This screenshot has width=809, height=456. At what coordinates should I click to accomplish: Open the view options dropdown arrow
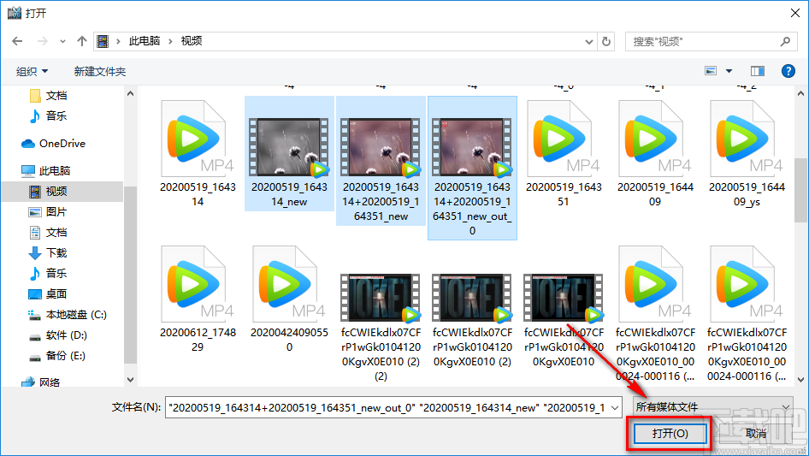click(729, 71)
